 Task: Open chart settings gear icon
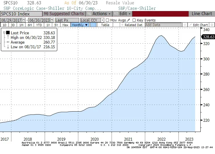tap(212, 25)
